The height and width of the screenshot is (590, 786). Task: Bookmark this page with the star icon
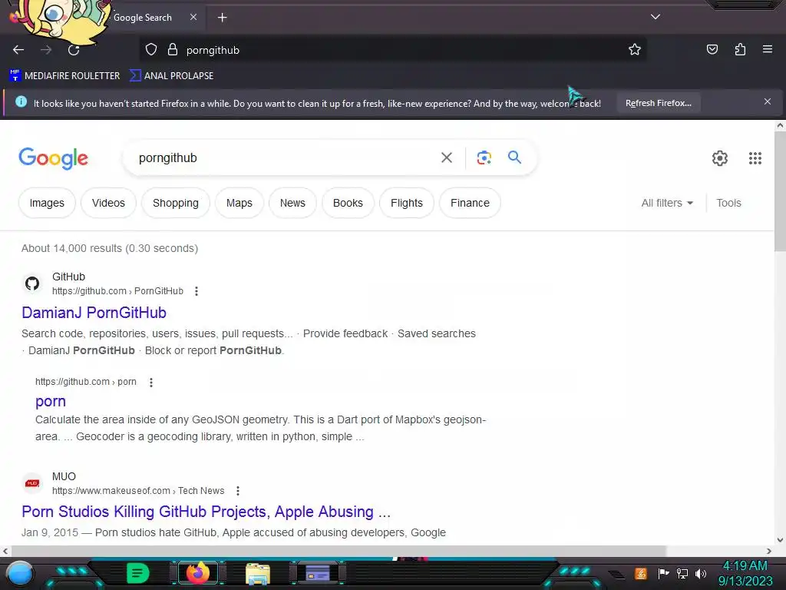click(x=635, y=50)
